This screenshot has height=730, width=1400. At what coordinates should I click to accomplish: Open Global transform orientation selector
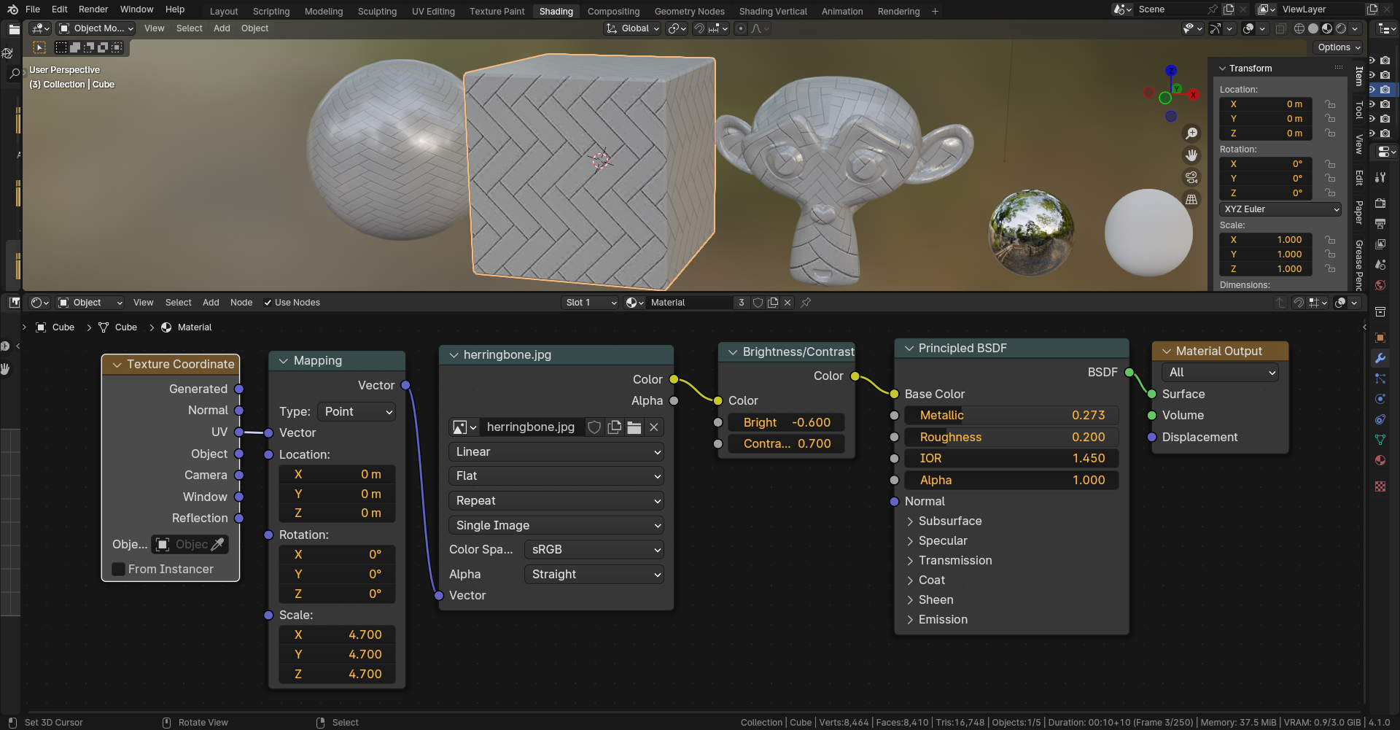coord(633,28)
